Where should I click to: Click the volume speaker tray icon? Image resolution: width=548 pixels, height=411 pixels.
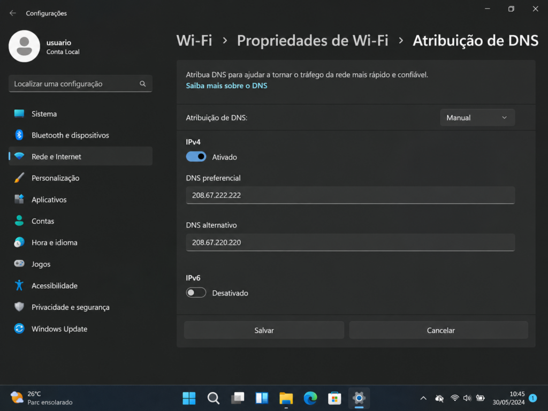(x=467, y=398)
